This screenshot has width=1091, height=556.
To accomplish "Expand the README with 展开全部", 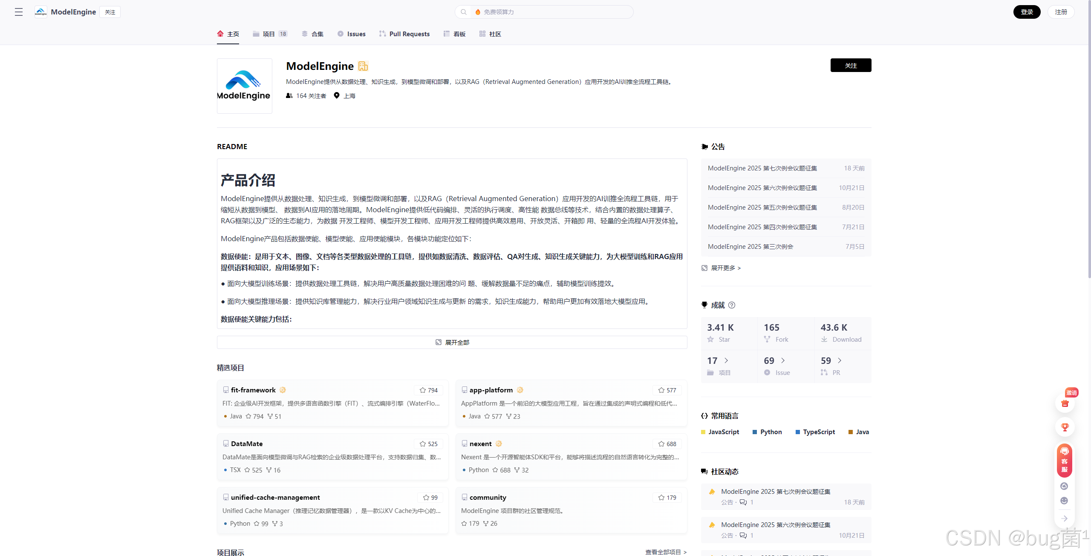I will [452, 342].
